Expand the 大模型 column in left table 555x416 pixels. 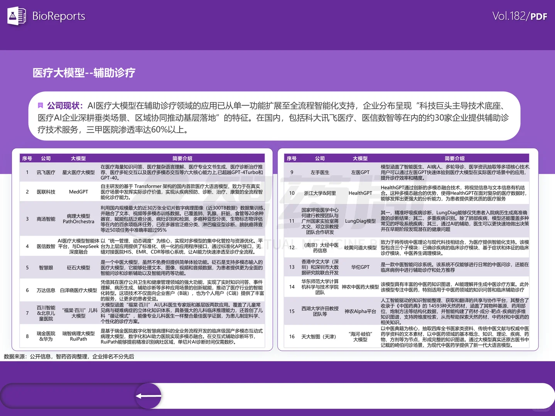78,158
